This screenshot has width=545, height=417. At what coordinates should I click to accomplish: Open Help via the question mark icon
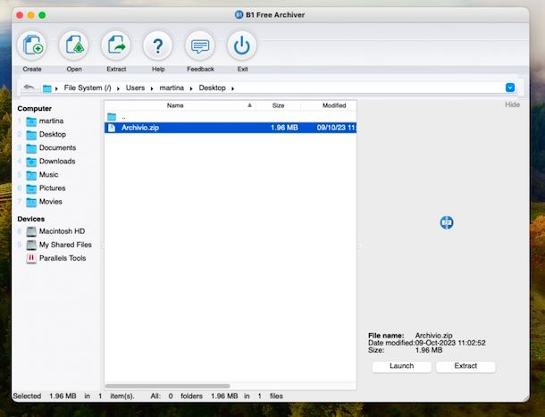[158, 46]
